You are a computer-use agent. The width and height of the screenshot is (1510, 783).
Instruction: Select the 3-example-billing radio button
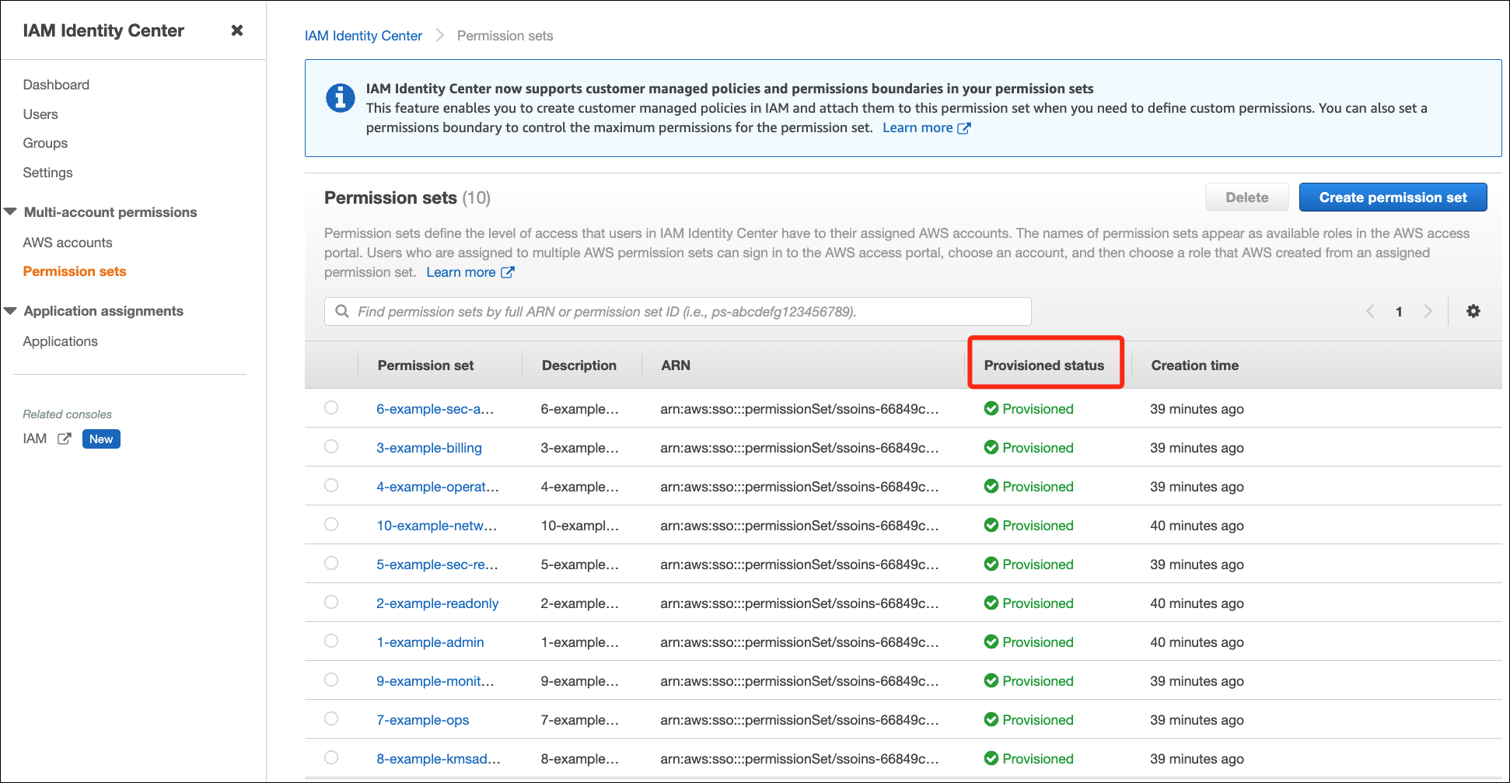(331, 446)
